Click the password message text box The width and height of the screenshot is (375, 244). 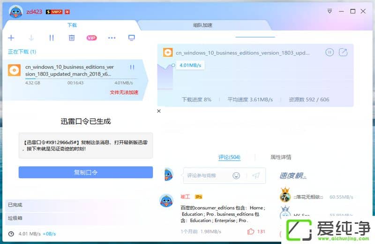coord(86,145)
